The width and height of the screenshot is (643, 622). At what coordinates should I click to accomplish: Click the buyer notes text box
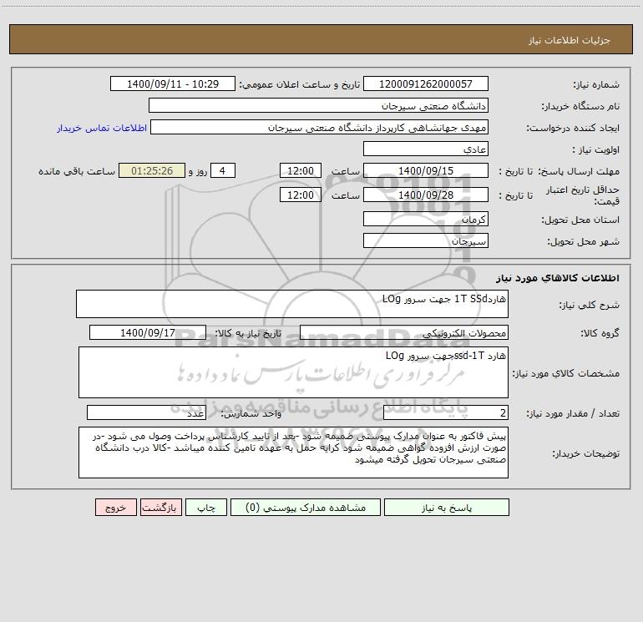click(x=293, y=453)
